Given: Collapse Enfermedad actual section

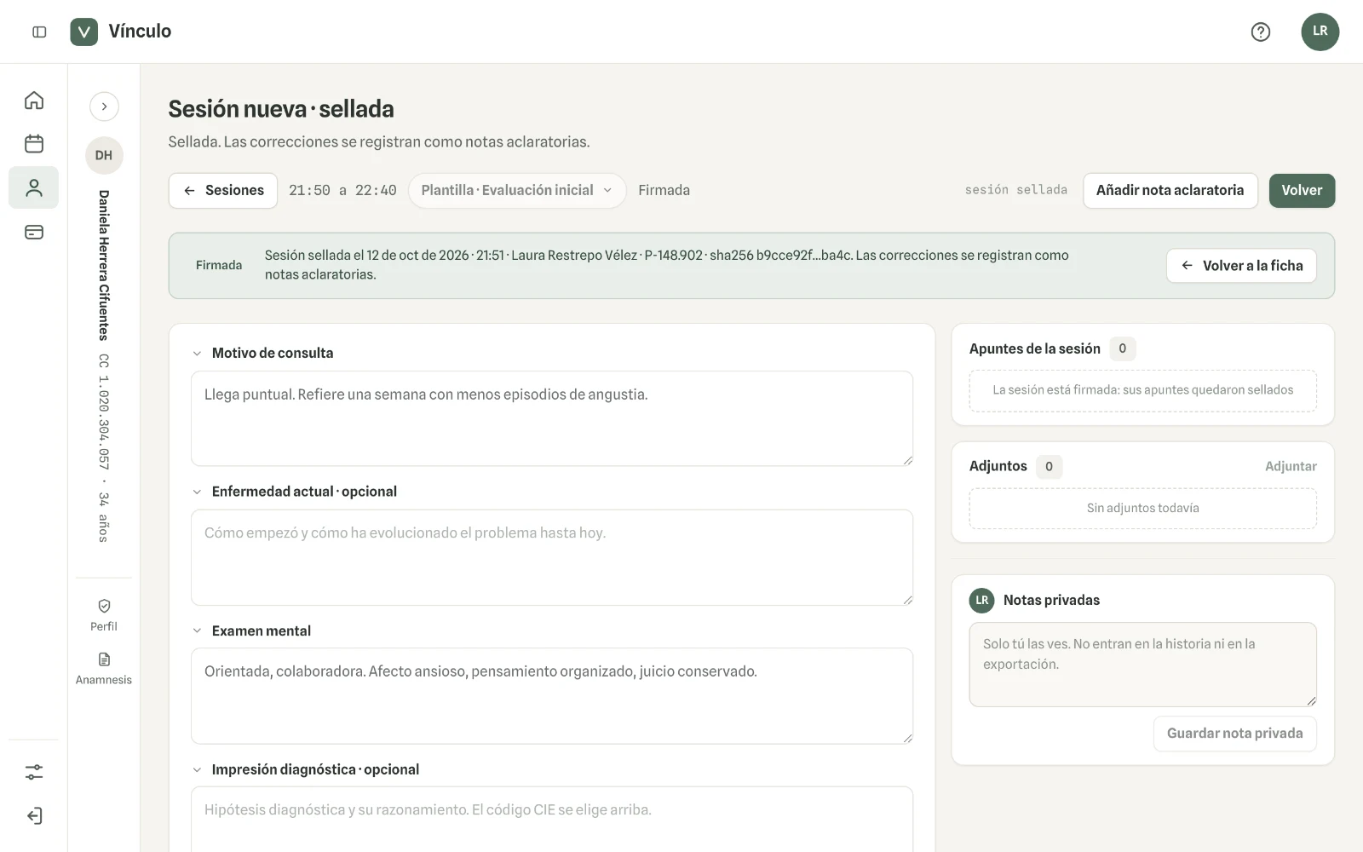Looking at the screenshot, I should pyautogui.click(x=197, y=492).
